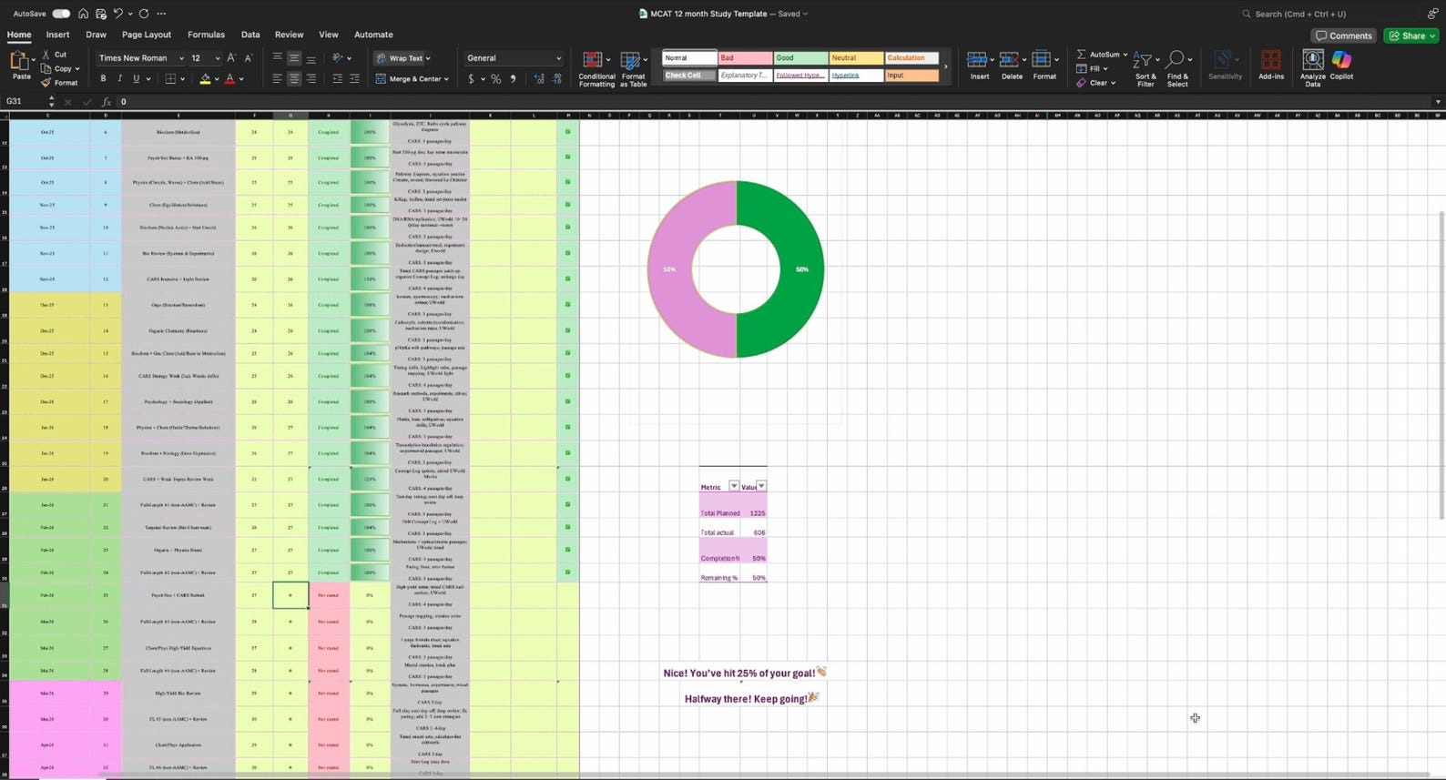The image size is (1446, 780).
Task: Expand the Merge & Center dropdown arrow
Action: click(x=446, y=79)
